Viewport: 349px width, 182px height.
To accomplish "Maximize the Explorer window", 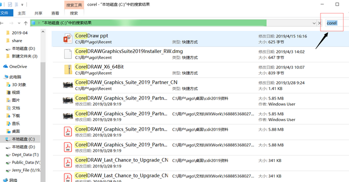I will [337, 4].
